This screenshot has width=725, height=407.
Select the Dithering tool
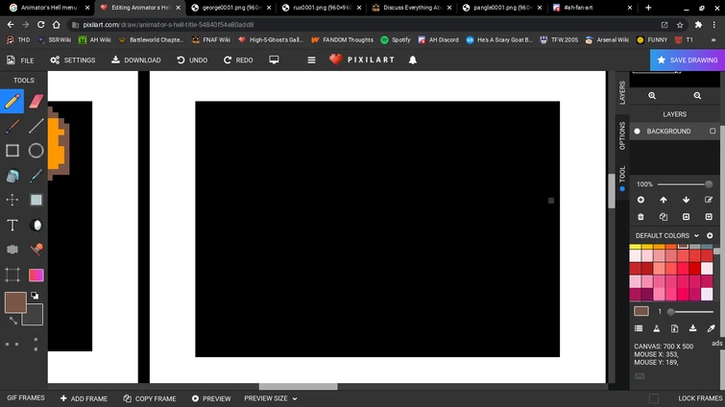(x=12, y=250)
